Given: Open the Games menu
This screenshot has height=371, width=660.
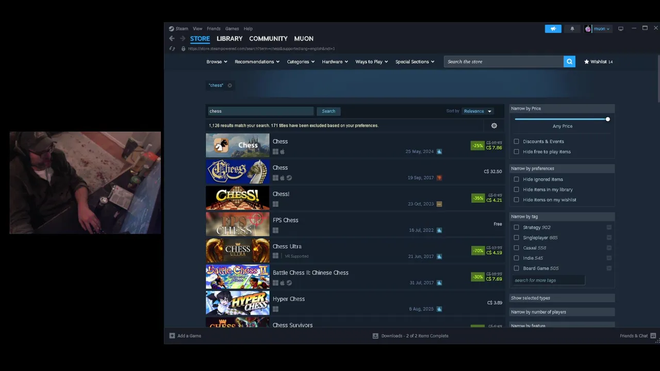Looking at the screenshot, I should coord(232,29).
